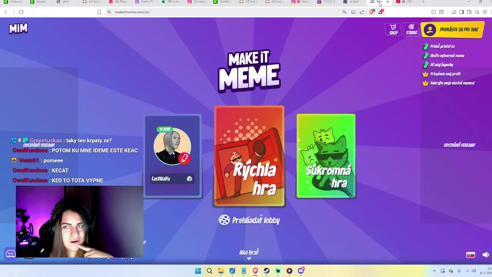Show hidden system tray icons chevron

pos(434,271)
